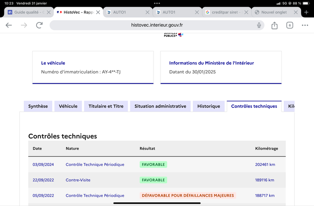314x206 pixels.
Task: Tap the histovec.interieur.gouv.fr address field
Action: click(157, 25)
